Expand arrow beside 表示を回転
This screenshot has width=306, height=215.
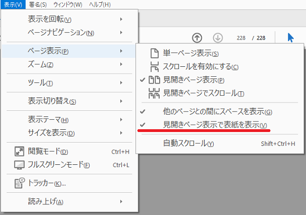121,19
